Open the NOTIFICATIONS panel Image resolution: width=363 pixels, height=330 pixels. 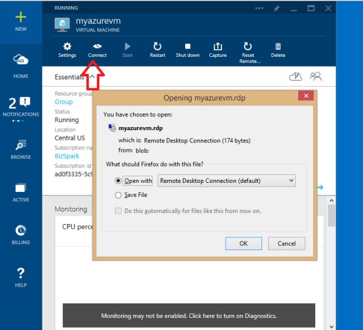(x=21, y=108)
